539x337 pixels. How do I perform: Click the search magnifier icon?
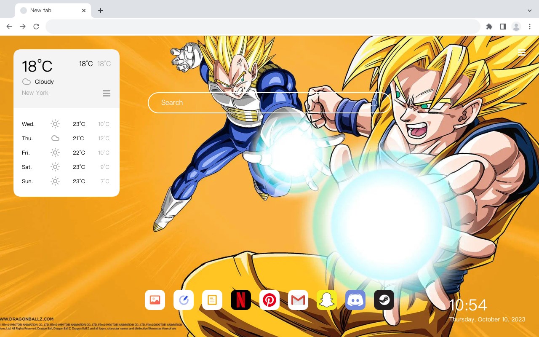pos(374,103)
